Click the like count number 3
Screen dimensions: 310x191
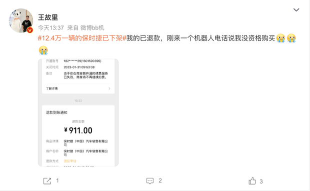[x=261, y=181]
